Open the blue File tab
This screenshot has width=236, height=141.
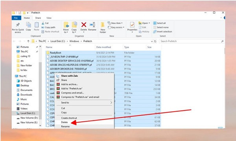point(16,18)
